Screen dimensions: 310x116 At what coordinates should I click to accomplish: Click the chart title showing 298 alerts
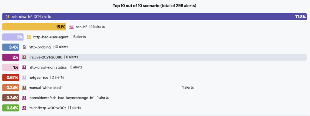(x=154, y=6)
